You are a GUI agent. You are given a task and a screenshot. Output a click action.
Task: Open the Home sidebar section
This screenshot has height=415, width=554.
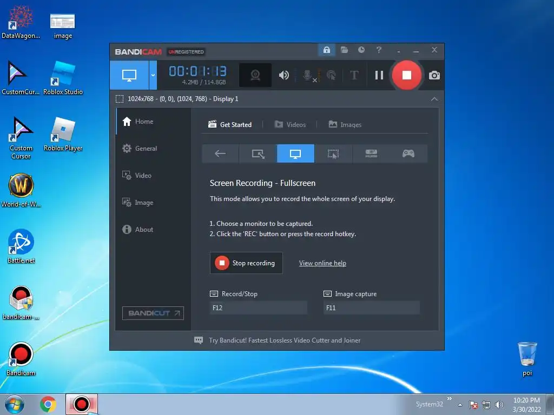[x=153, y=122]
